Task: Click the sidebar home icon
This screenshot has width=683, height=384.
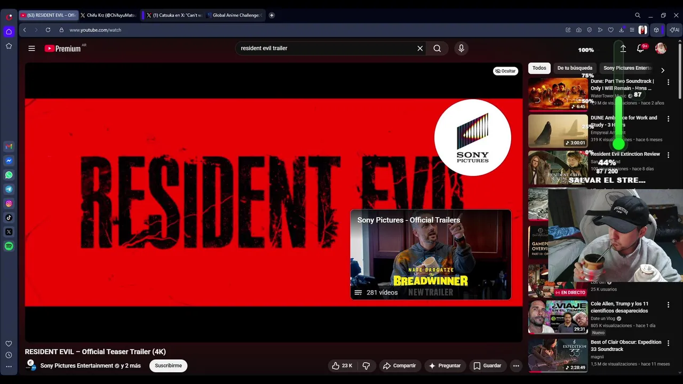Action: (9, 31)
